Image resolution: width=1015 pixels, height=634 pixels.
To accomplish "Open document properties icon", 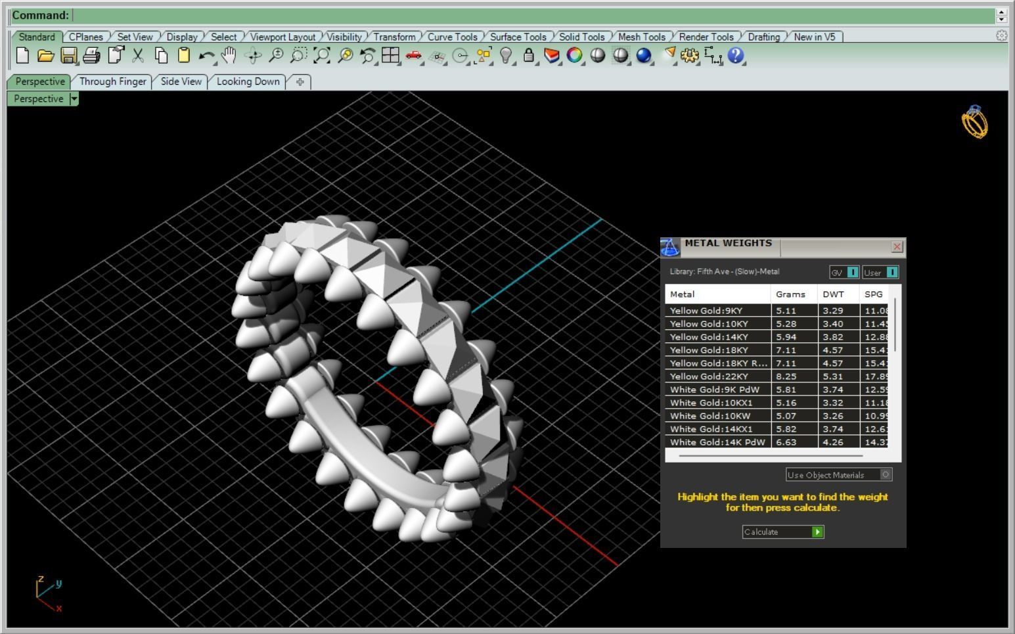I will point(115,56).
